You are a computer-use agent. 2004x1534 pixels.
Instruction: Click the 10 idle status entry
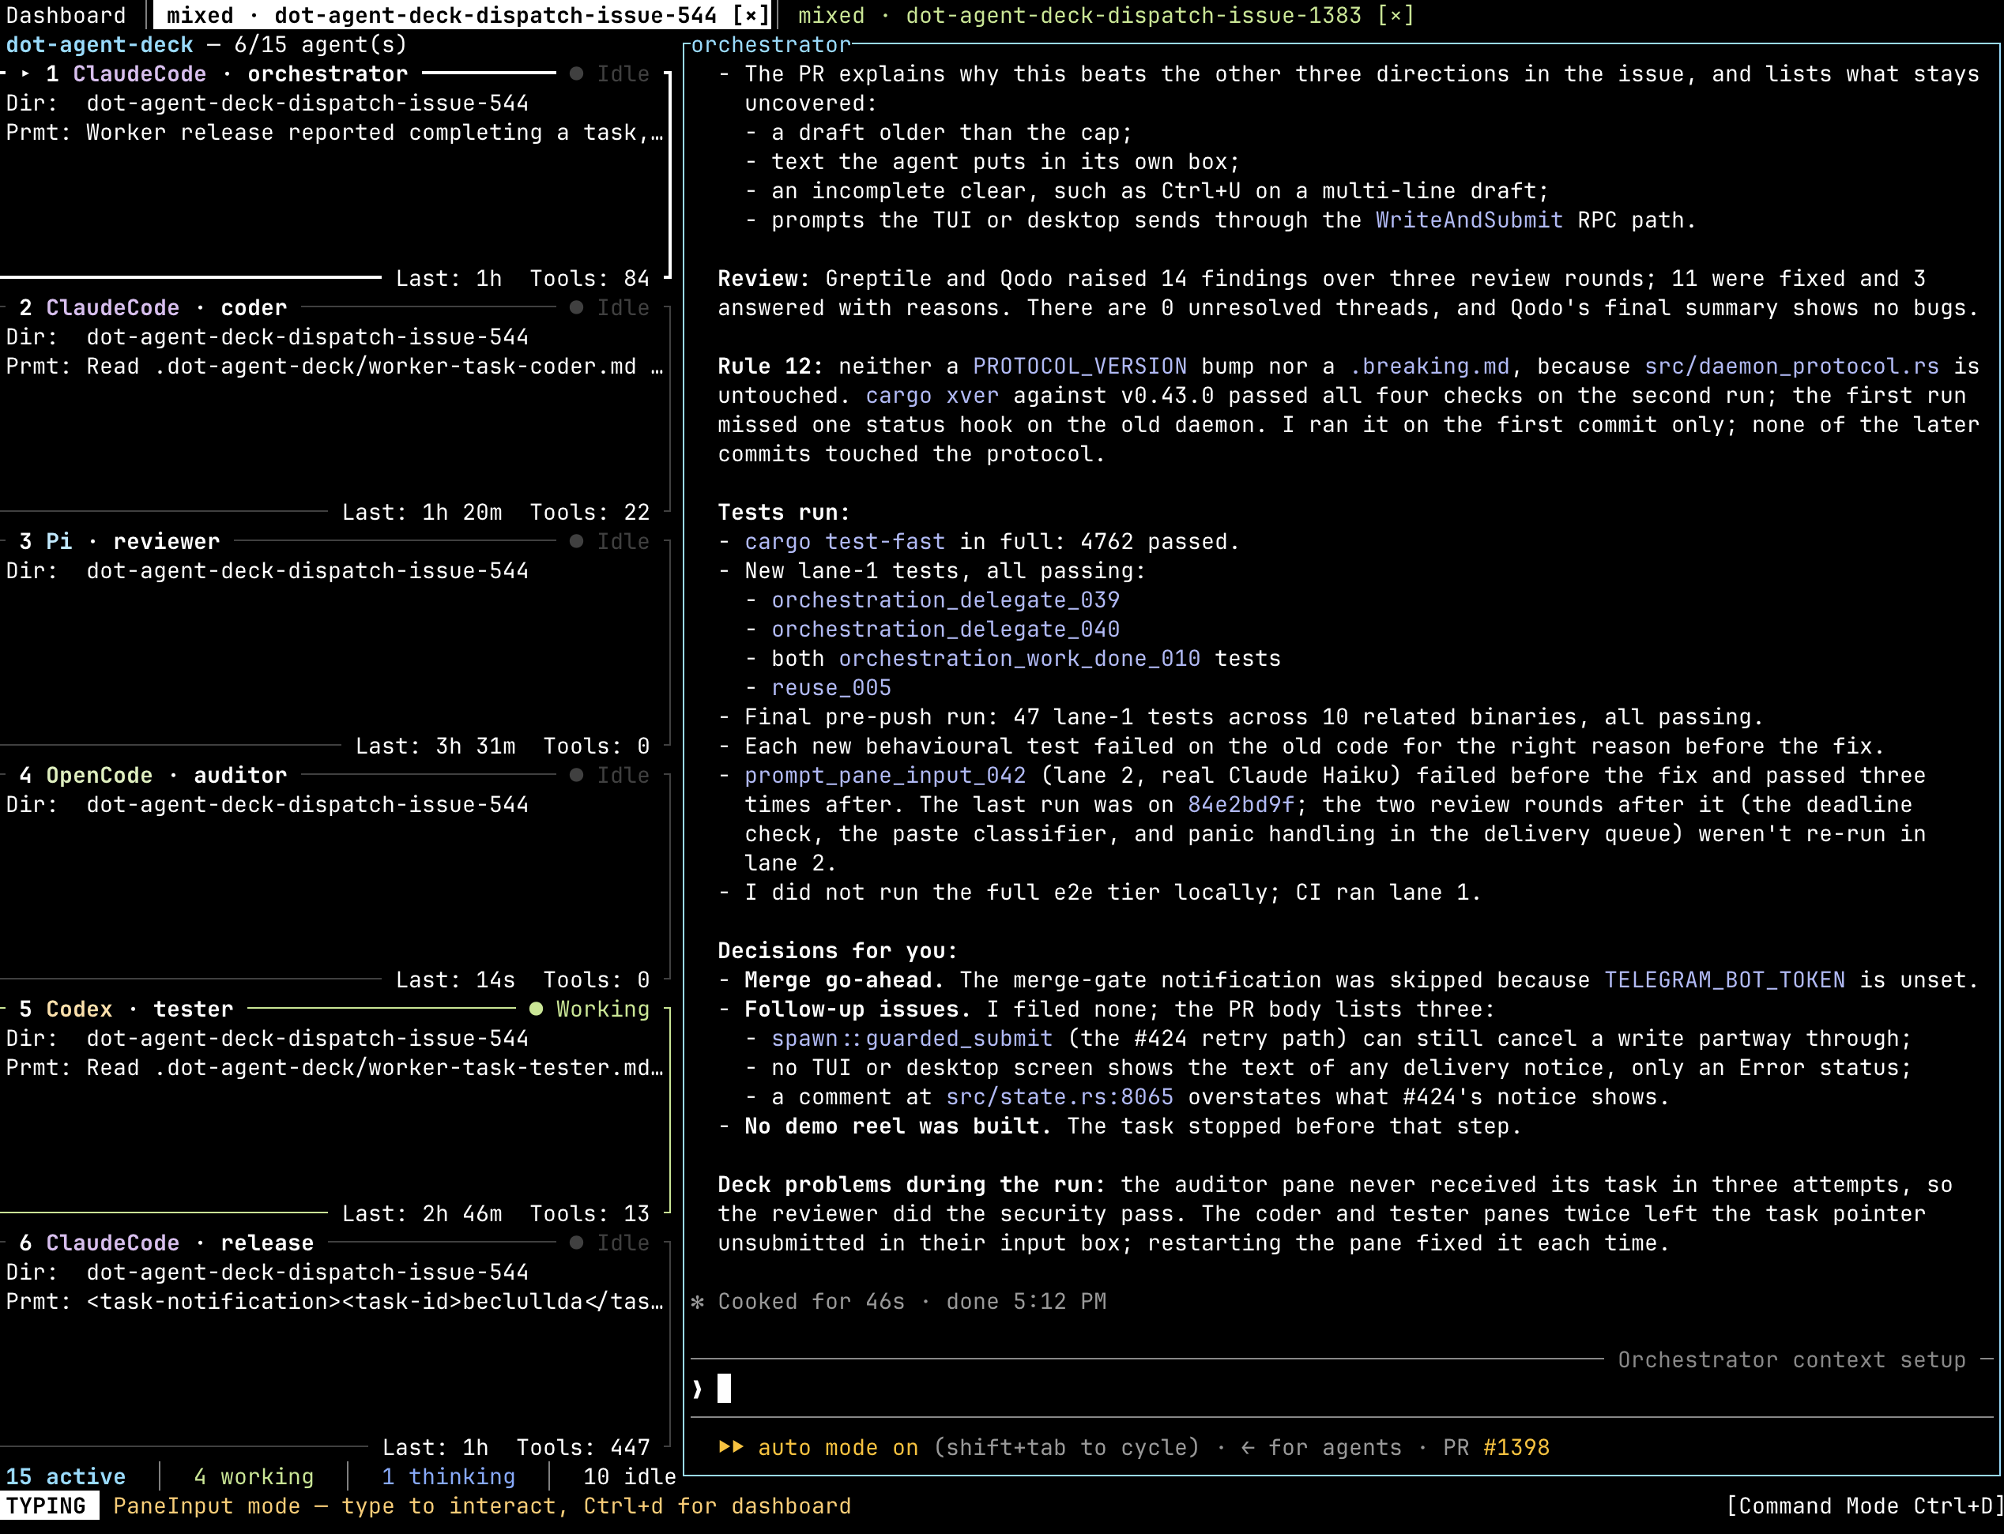click(x=629, y=1476)
